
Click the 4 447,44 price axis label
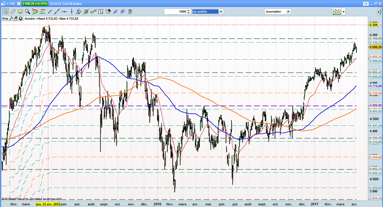pos(376,125)
